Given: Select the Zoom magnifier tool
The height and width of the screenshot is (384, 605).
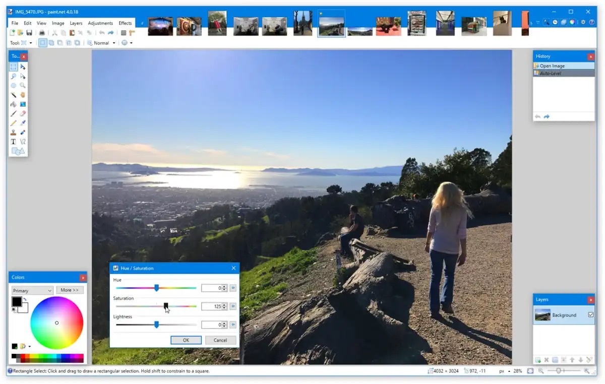Looking at the screenshot, I should pyautogui.click(x=23, y=86).
